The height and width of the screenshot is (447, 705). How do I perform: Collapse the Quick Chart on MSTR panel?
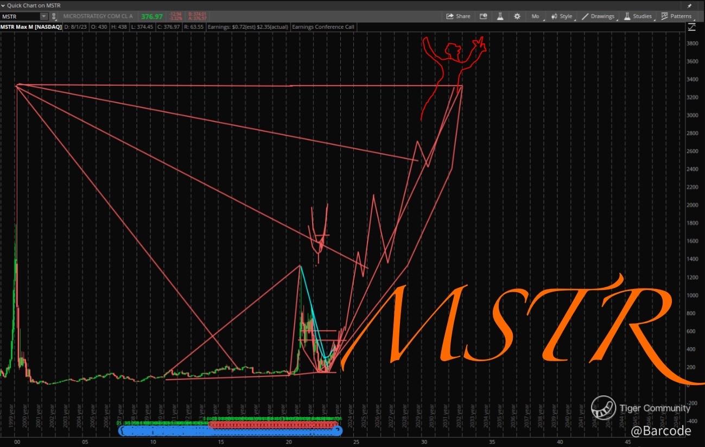[3, 5]
